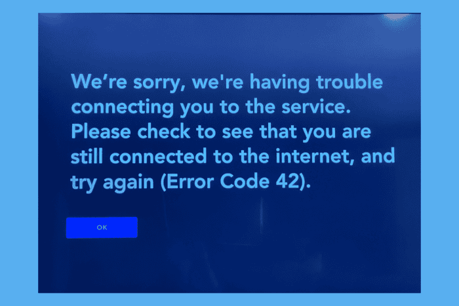This screenshot has height=306, width=459.
Task: Click the "Please check to see" text
Action: click(162, 131)
